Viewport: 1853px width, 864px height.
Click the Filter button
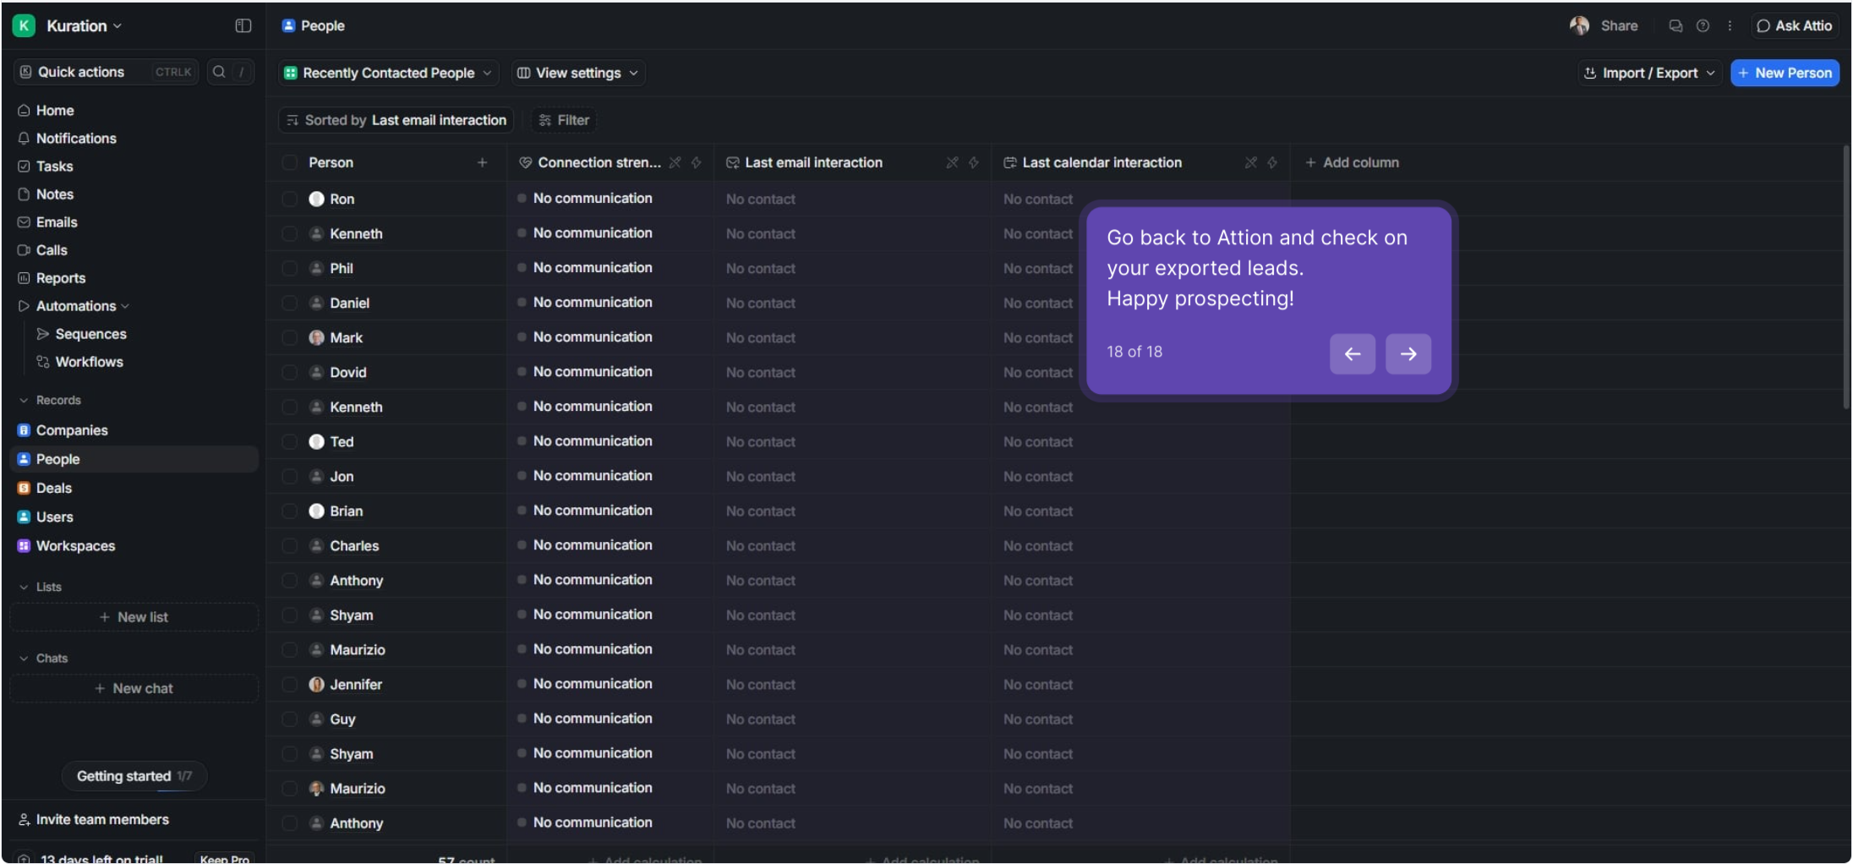point(564,120)
